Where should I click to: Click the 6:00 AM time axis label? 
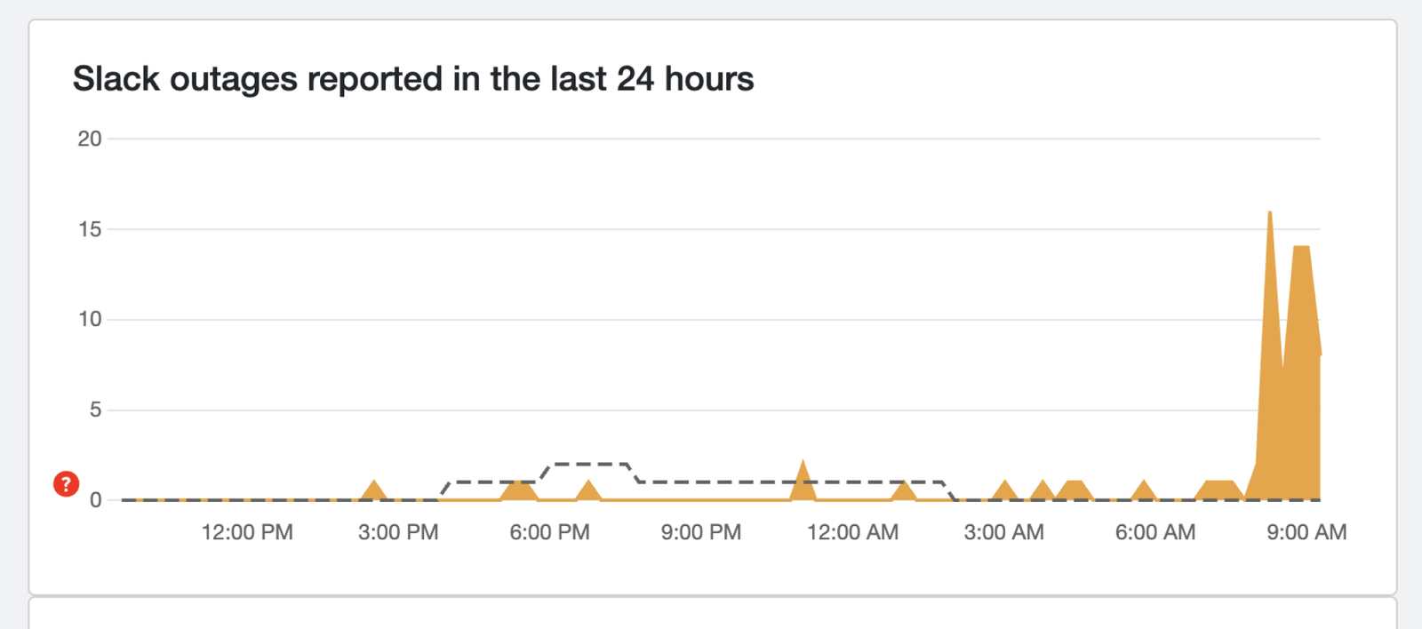coord(1155,532)
